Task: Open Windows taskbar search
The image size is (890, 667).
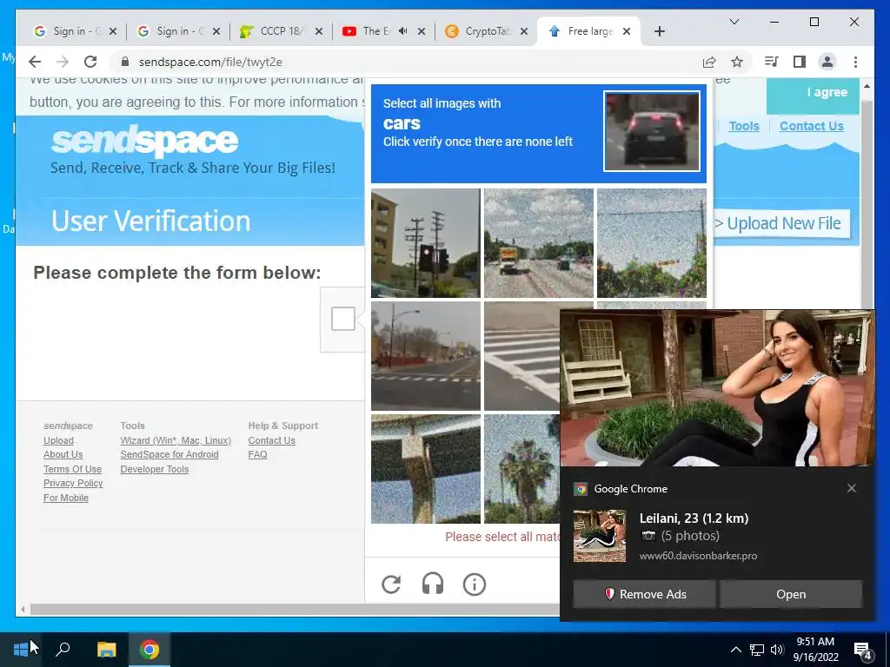Action: (63, 650)
